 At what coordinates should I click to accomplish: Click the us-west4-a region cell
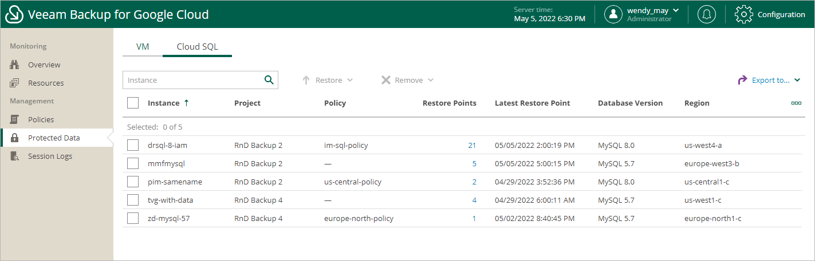tap(703, 145)
